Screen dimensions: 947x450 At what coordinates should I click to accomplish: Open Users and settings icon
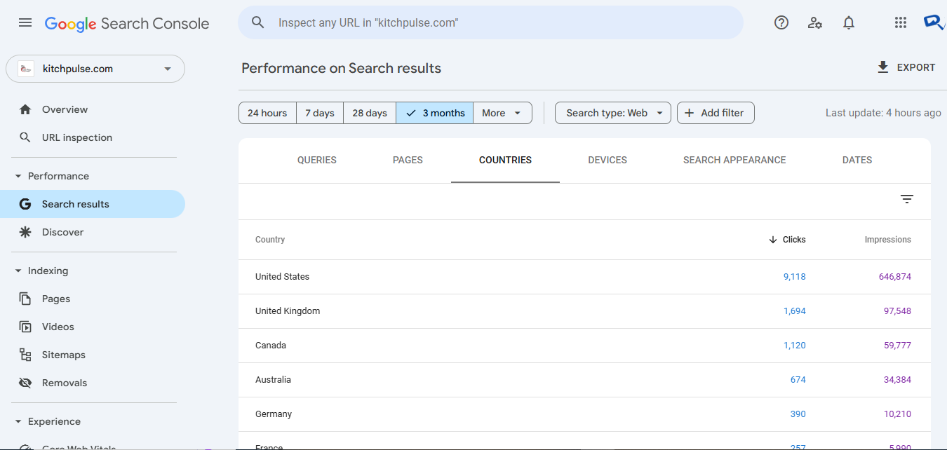coord(815,22)
